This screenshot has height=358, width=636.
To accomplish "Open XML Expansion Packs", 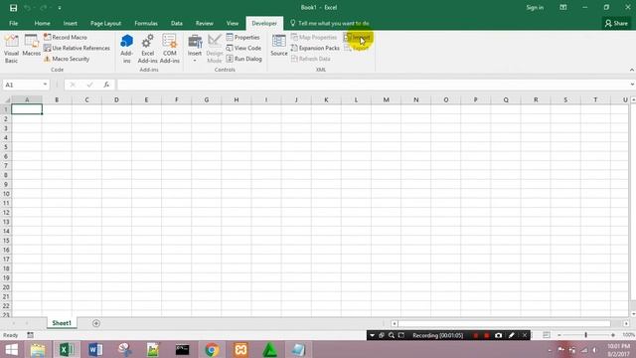I will [315, 48].
